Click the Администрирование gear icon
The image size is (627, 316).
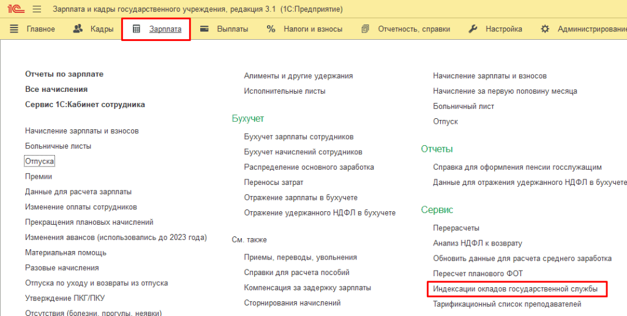pos(544,29)
